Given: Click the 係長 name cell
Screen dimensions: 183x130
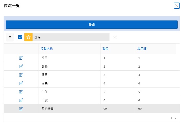Looking at the screenshot, I should coord(69,83).
